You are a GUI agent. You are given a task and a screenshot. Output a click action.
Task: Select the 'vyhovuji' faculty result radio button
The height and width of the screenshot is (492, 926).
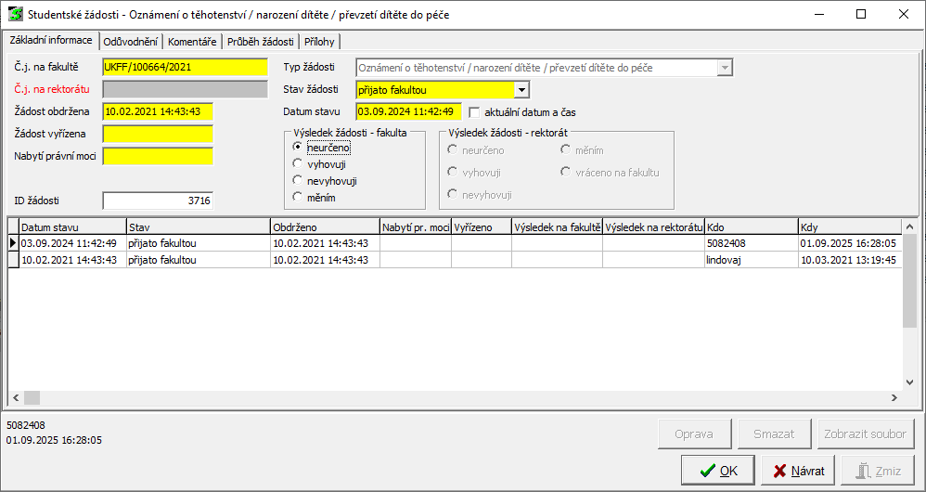298,164
